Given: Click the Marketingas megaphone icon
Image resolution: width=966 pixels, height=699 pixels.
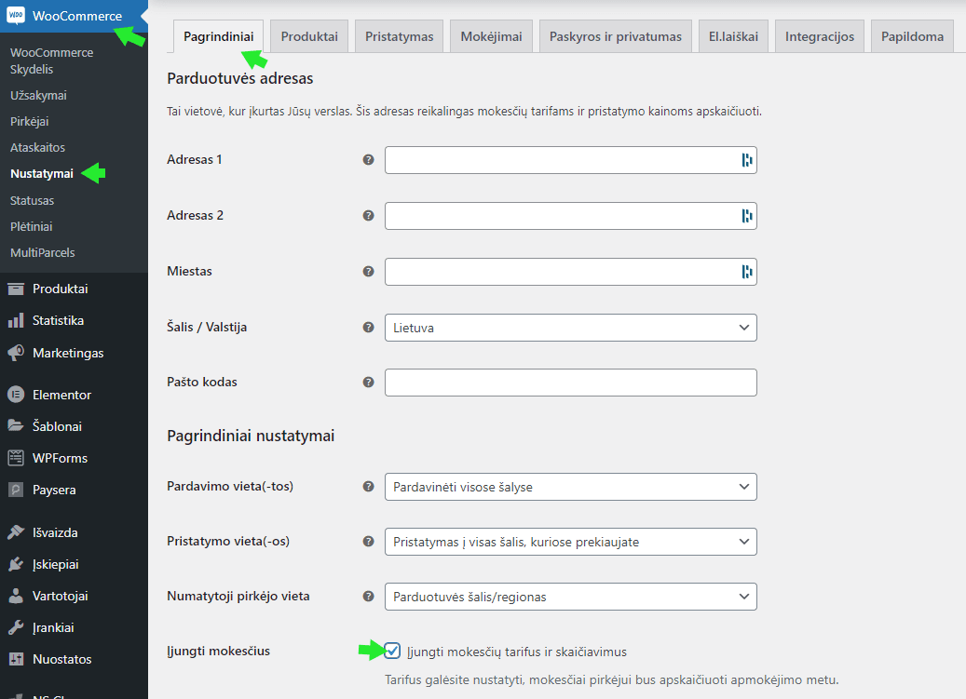Looking at the screenshot, I should (16, 354).
